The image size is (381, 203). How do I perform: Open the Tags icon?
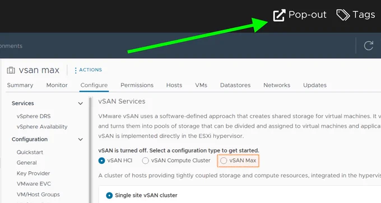[343, 15]
